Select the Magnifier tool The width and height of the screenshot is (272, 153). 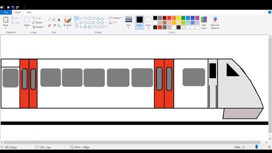point(59,25)
